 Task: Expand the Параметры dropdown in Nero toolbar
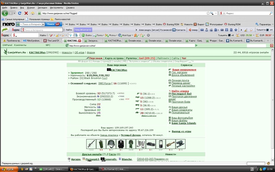(273, 24)
